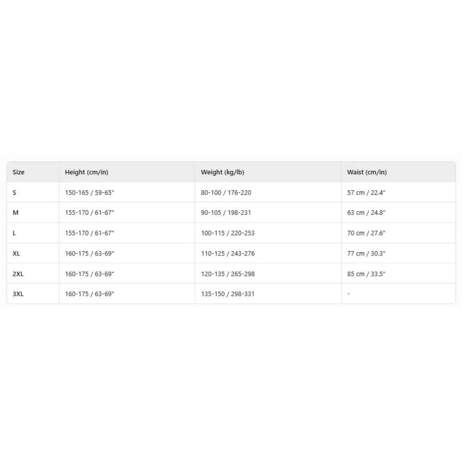This screenshot has height=462, width=462.
Task: Click the Size column header
Action: tap(18, 172)
